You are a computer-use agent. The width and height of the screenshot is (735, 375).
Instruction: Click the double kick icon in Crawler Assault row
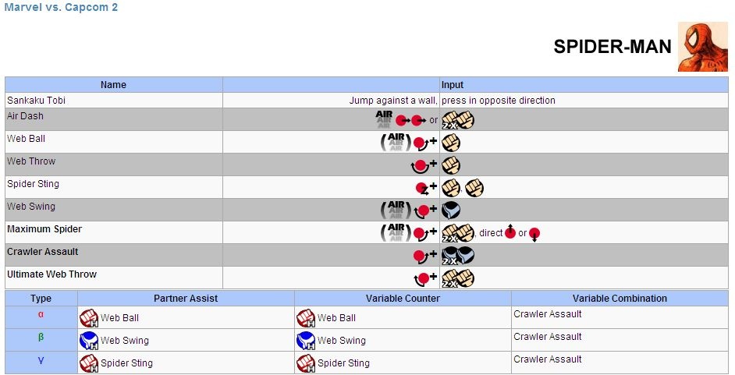[458, 256]
